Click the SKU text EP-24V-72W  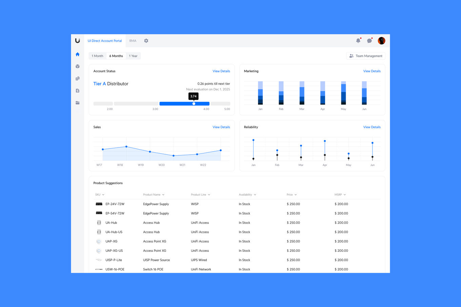(115, 204)
